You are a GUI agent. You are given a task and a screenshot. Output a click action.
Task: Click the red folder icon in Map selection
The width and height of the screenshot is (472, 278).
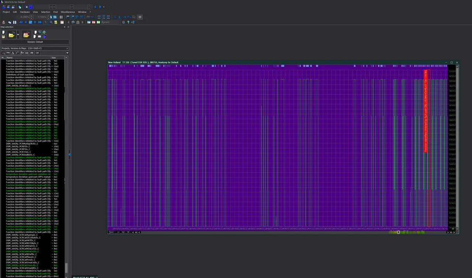tap(26, 35)
